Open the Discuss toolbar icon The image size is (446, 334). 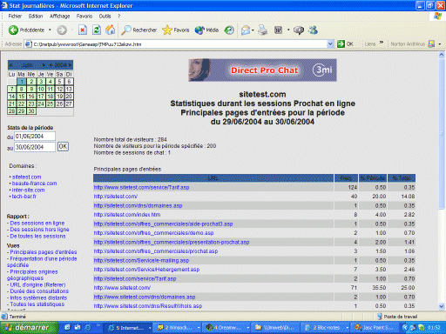(x=299, y=30)
